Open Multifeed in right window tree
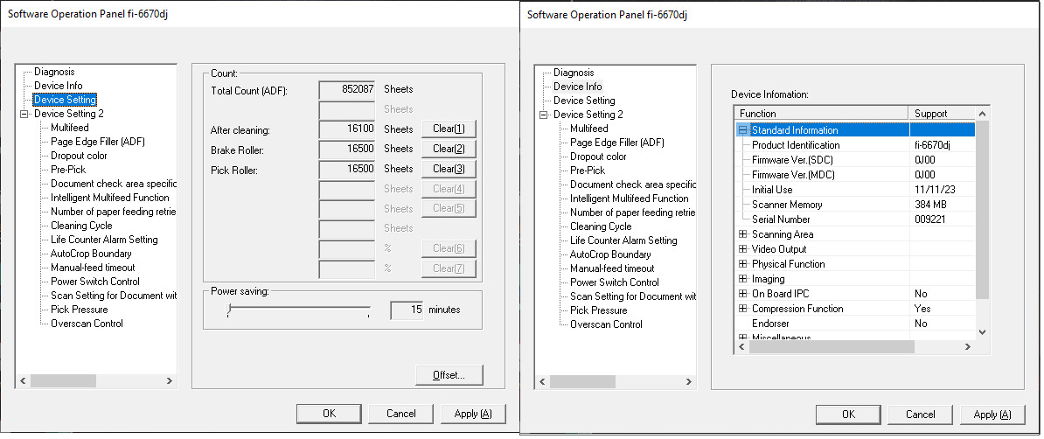Screen dimensions: 1044x439 click(x=588, y=129)
